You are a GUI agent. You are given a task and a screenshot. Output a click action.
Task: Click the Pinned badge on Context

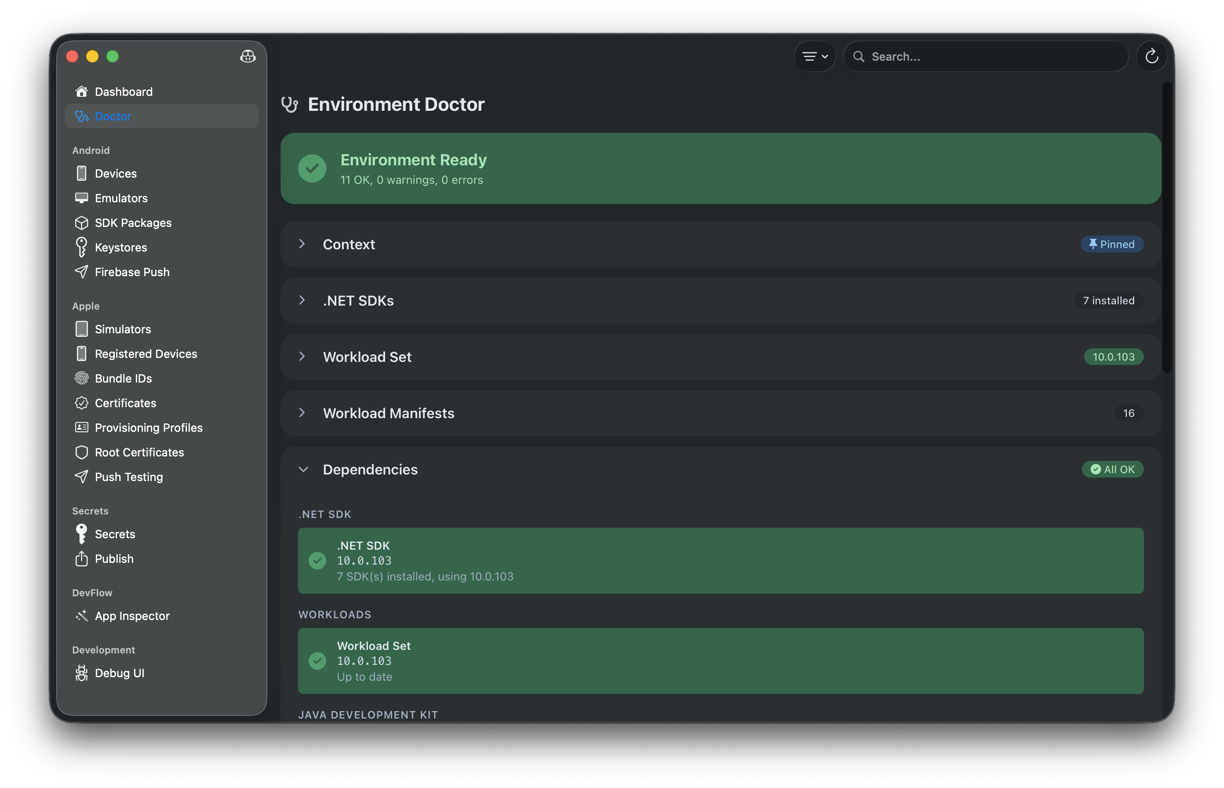coord(1111,244)
